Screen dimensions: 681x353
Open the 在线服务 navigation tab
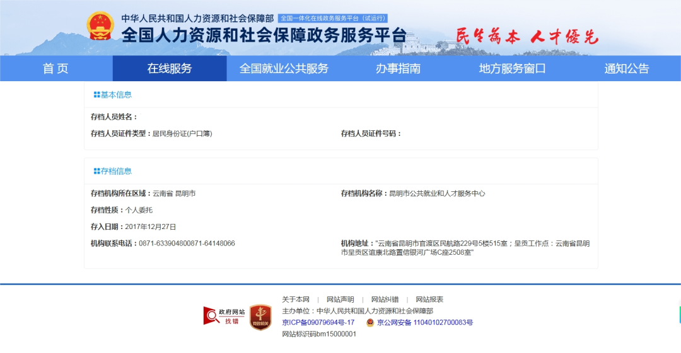coord(170,69)
